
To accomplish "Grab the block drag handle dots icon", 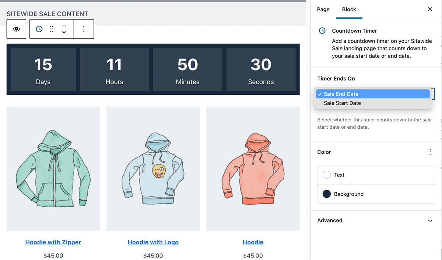I will click(51, 29).
